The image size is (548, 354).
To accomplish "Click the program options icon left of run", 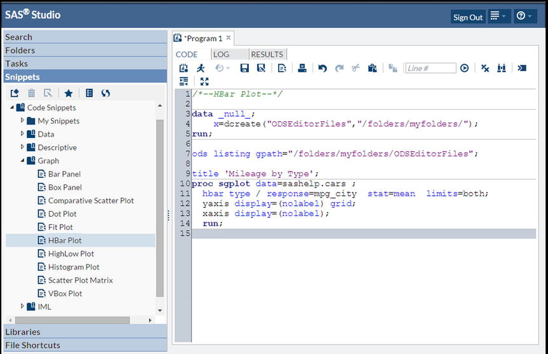I will coord(184,68).
